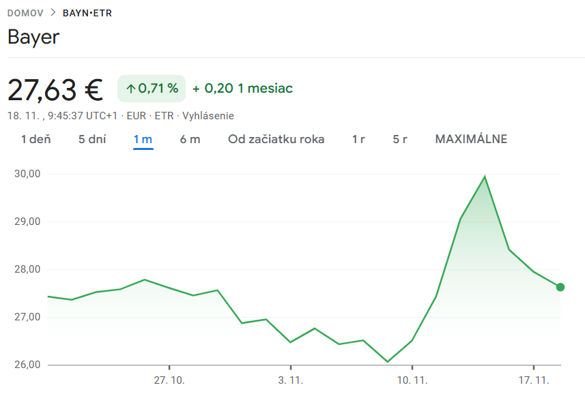Viewport: 585px width, 394px height.
Task: Click the green endpoint dot on the chart
Action: point(560,287)
